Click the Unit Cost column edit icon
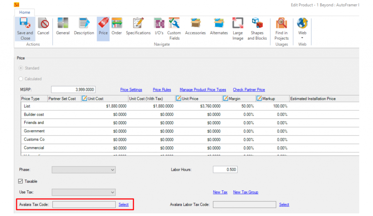Screen dimensions: 373x216 [x=85, y=98]
